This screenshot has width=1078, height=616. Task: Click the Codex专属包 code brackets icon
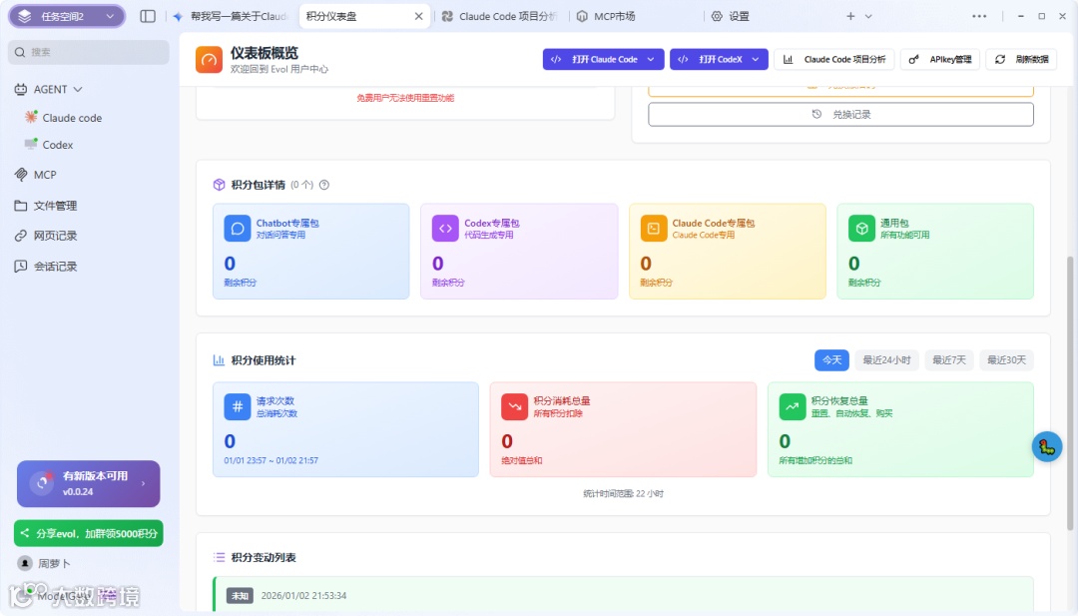click(445, 229)
